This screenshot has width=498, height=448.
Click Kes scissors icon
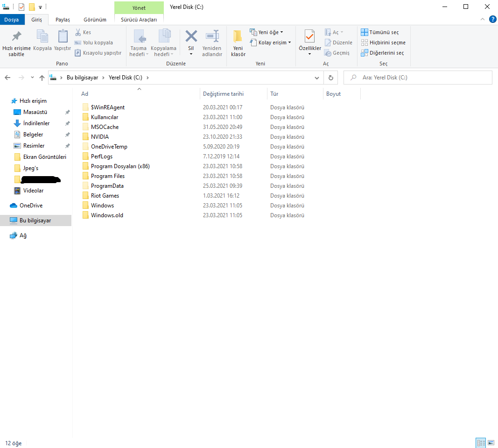[x=78, y=32]
